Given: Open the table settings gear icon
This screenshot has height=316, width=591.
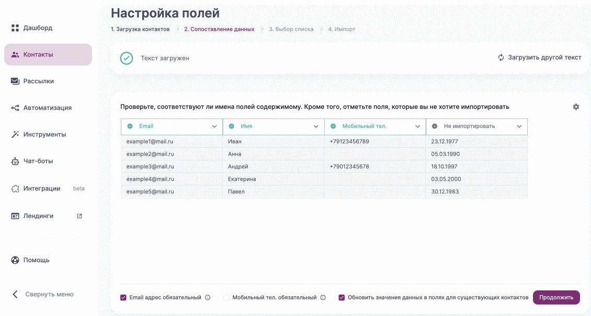Looking at the screenshot, I should click(576, 107).
